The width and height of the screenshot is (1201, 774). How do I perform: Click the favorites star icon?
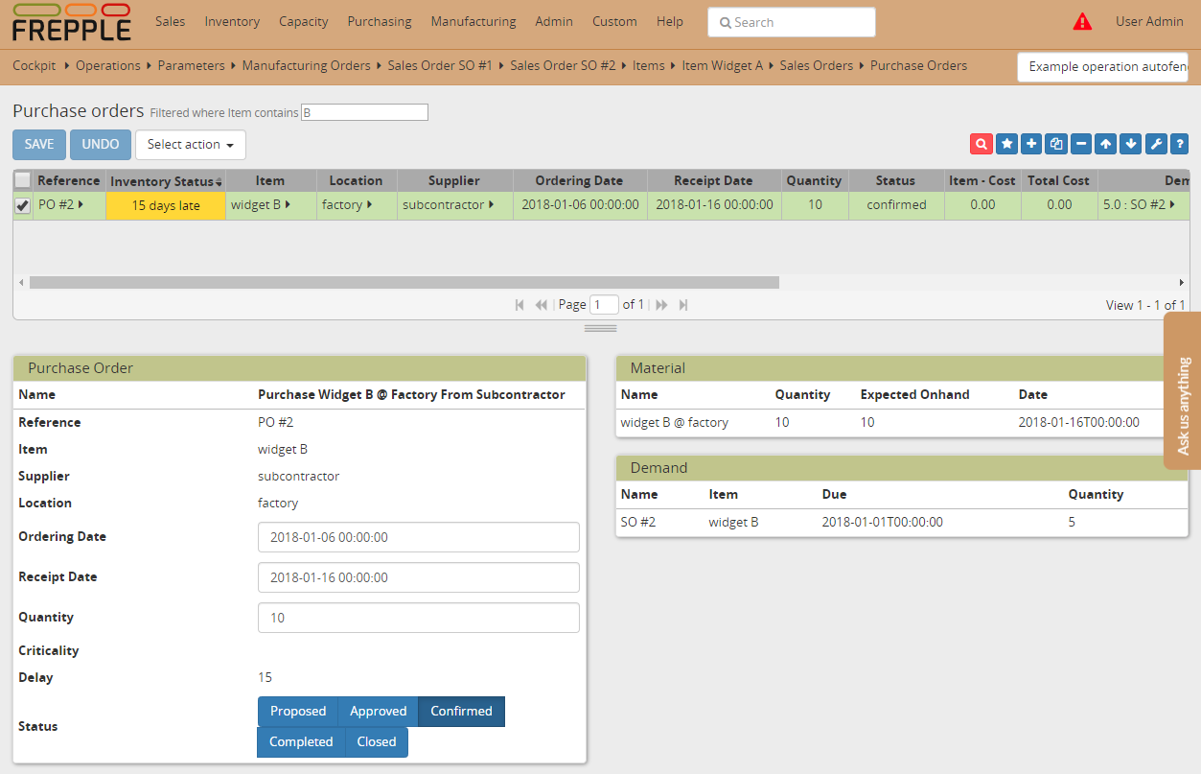pos(1006,143)
